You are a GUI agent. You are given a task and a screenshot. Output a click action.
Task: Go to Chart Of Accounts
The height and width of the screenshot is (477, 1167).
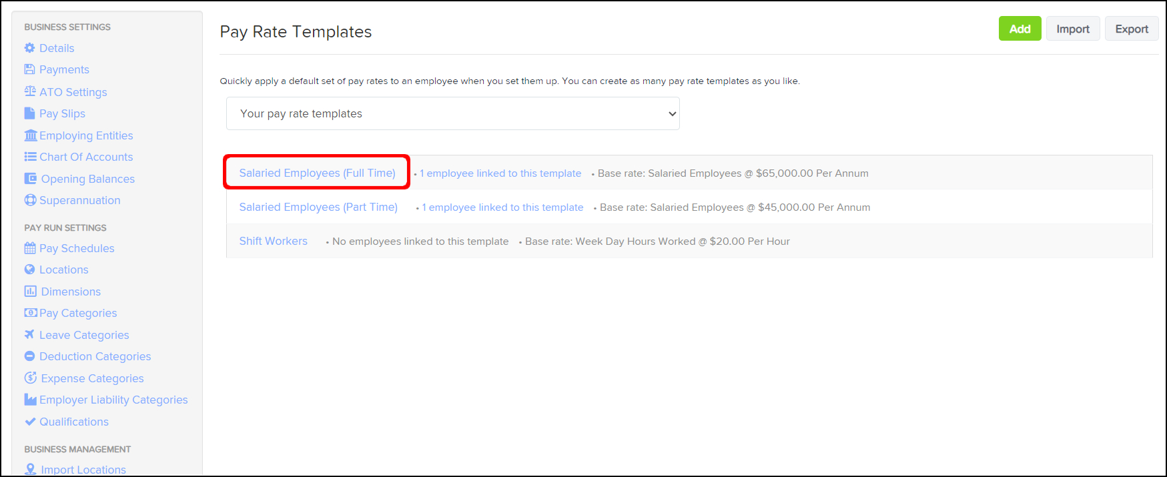(86, 157)
